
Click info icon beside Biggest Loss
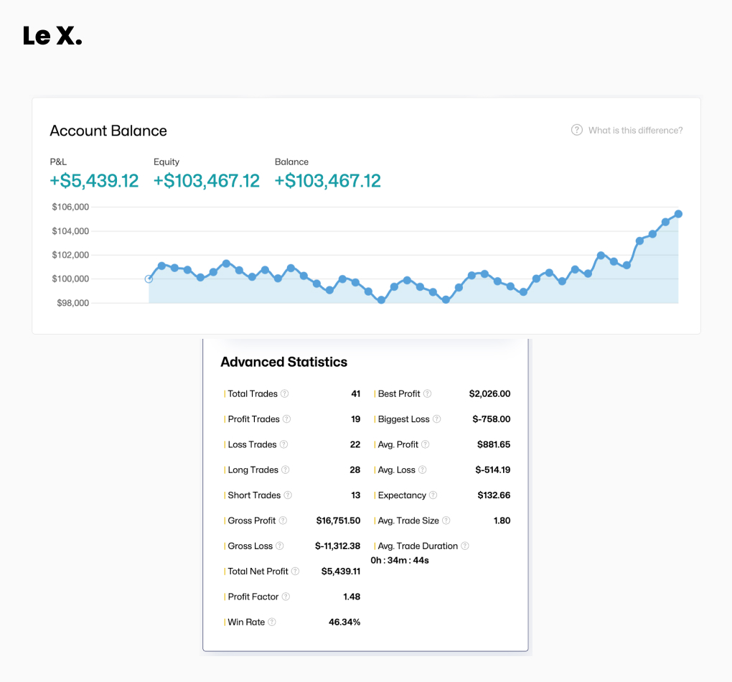point(437,419)
